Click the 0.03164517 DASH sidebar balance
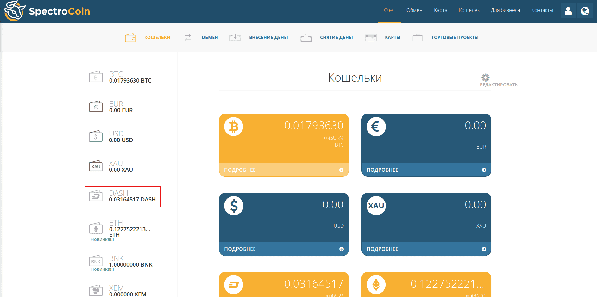Viewport: 597px width, 297px height. (x=132, y=200)
